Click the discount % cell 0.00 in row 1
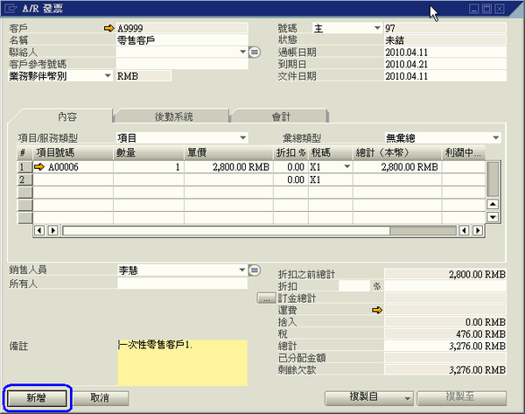525x414 pixels. [x=290, y=167]
